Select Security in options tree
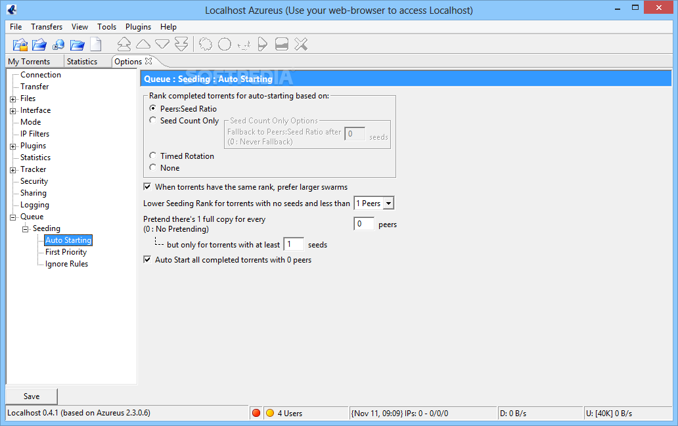The image size is (678, 426). pos(34,181)
